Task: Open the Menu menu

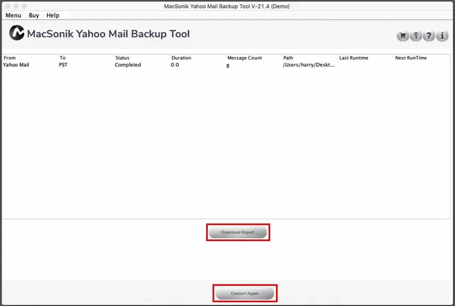Action: click(13, 15)
